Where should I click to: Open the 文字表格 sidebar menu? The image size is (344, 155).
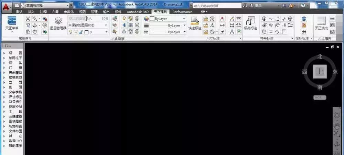15,92
